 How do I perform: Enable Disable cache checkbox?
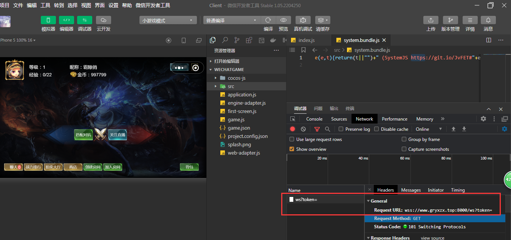[376, 129]
